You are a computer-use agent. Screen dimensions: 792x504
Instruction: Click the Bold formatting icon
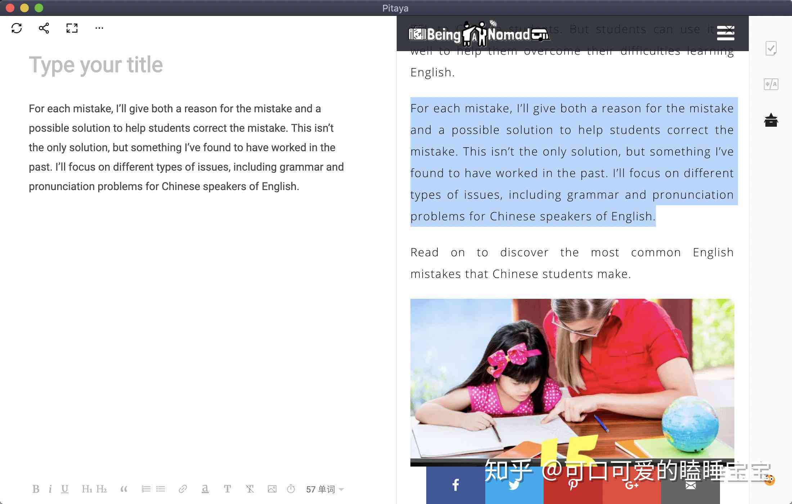[x=36, y=489]
